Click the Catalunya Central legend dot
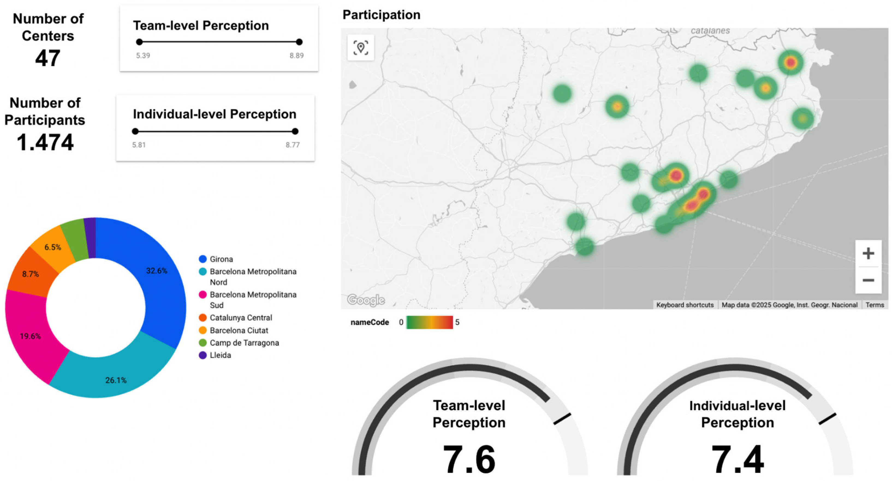Image resolution: width=892 pixels, height=481 pixels. 203,317
